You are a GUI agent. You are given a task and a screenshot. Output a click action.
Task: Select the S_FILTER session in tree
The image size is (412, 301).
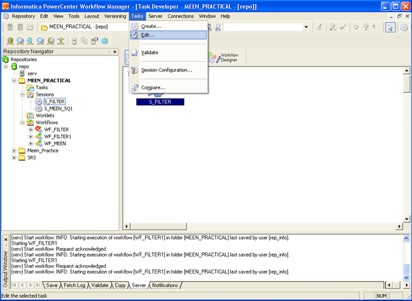coord(54,102)
